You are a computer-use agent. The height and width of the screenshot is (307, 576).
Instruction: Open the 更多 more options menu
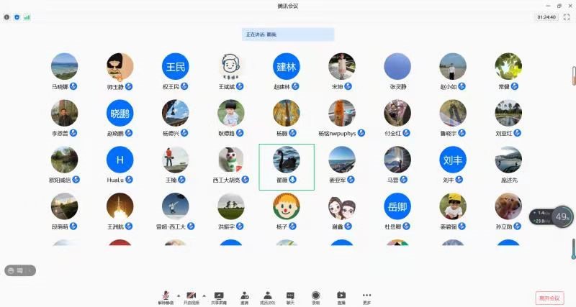pos(366,296)
